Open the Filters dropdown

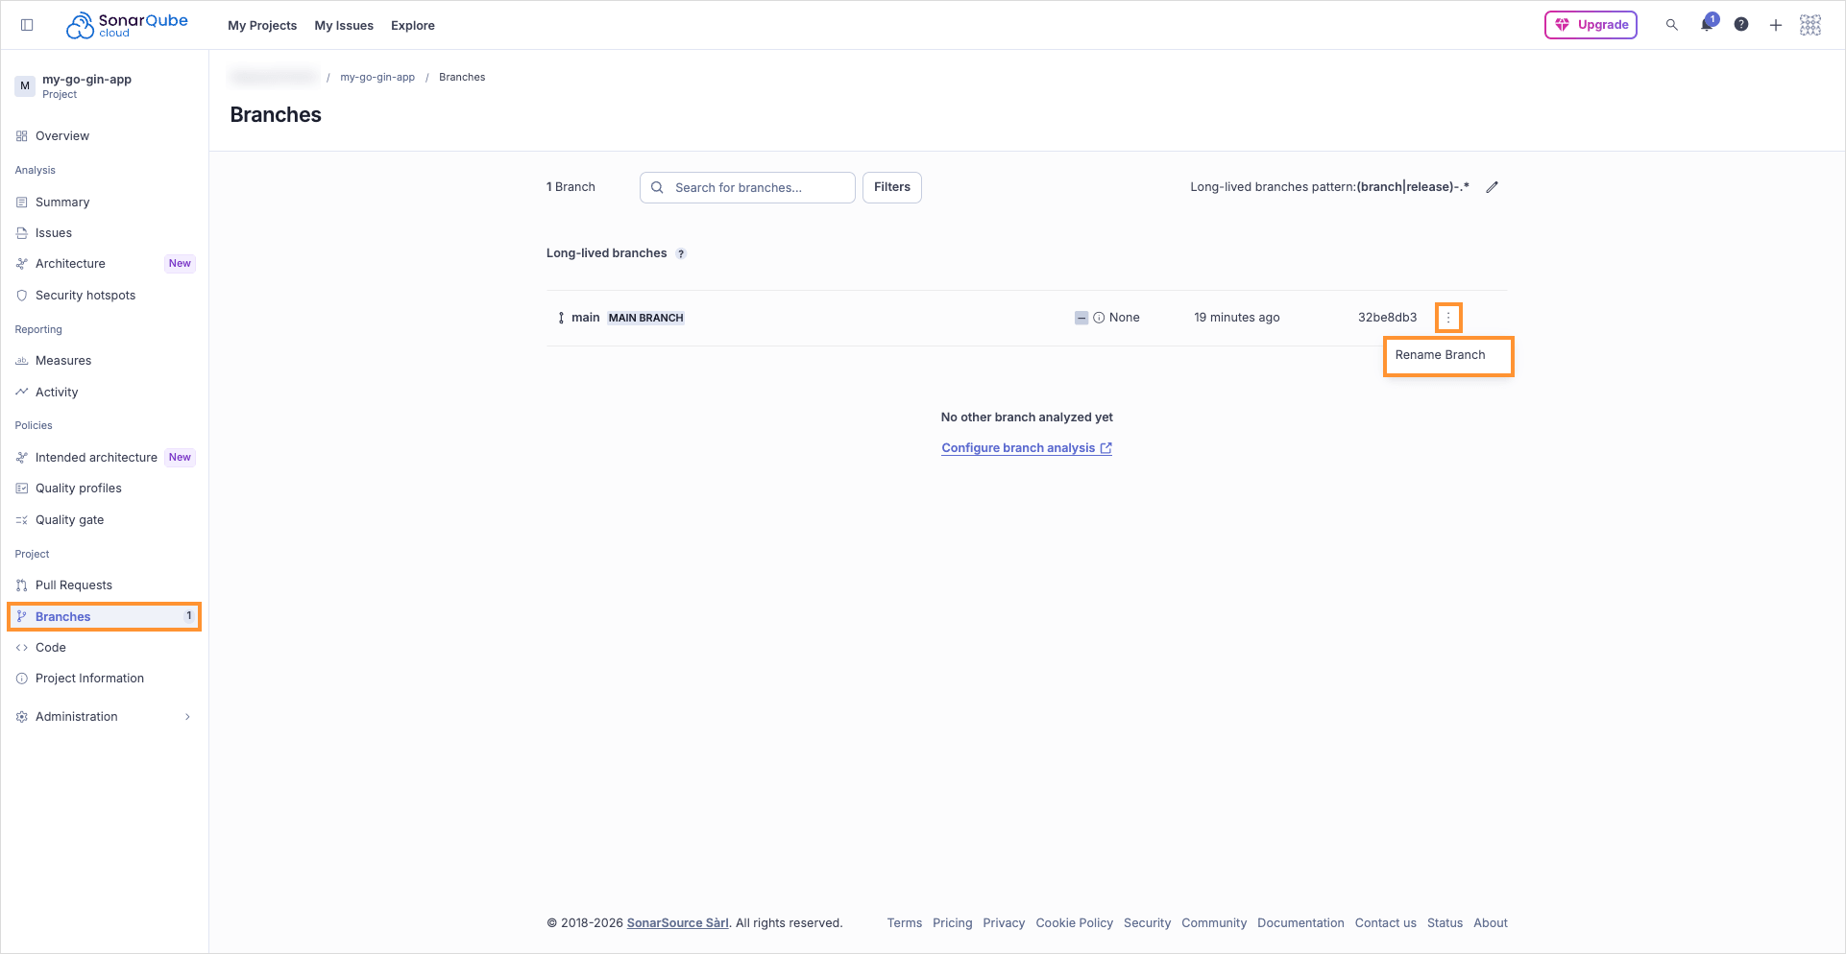(x=891, y=187)
